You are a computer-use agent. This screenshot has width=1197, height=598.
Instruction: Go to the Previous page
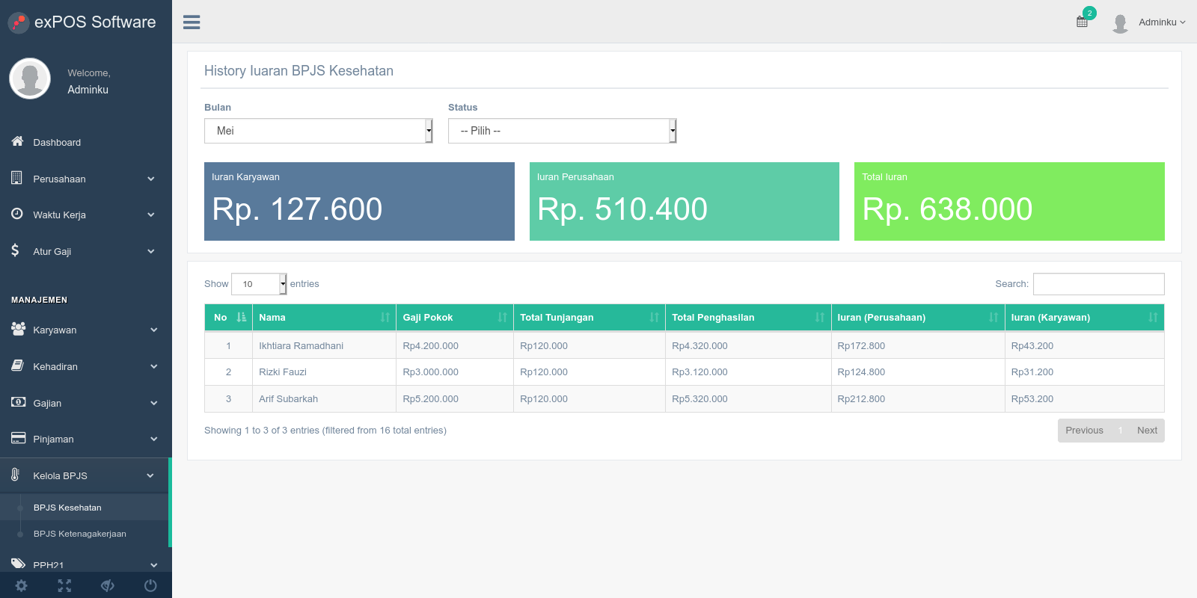pos(1084,431)
